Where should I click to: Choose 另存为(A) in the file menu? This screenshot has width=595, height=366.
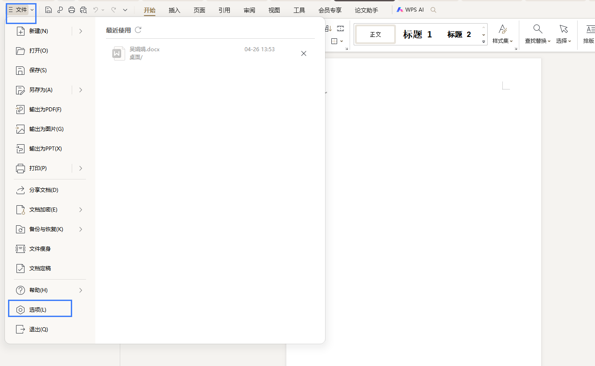coord(40,90)
